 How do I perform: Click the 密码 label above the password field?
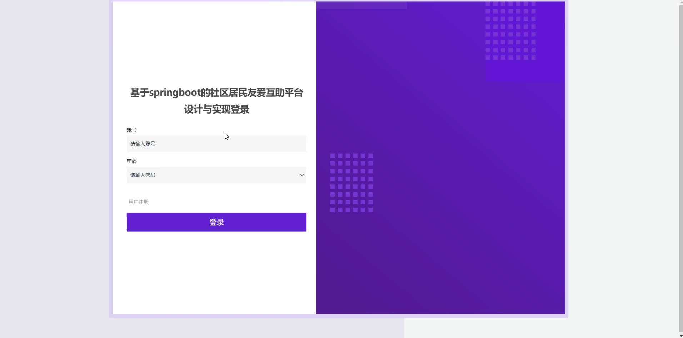[132, 161]
